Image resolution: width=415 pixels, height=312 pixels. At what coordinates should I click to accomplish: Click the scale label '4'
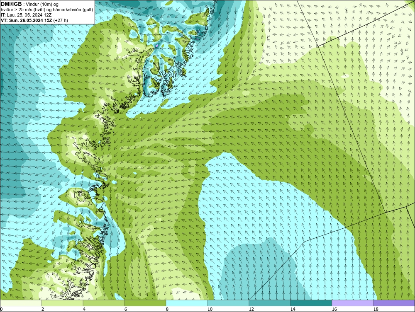(84, 309)
